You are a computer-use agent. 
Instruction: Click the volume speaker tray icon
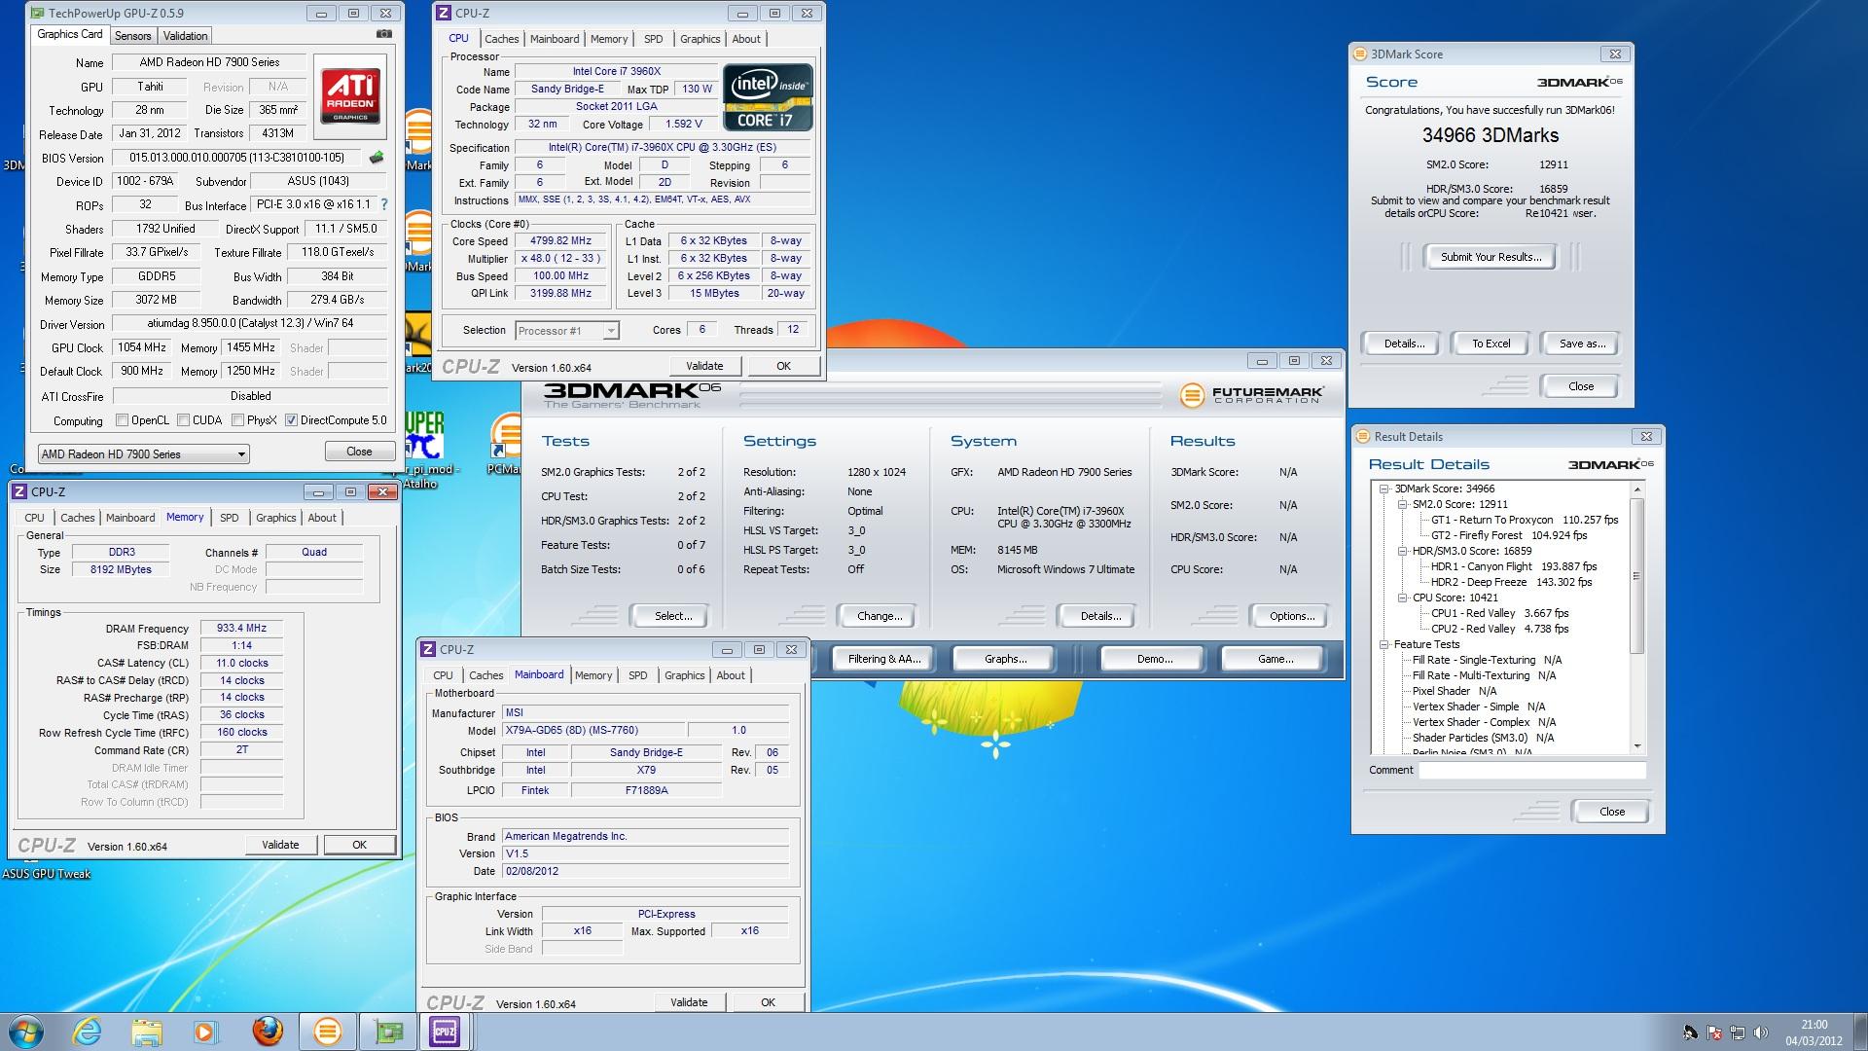pyautogui.click(x=1761, y=1033)
